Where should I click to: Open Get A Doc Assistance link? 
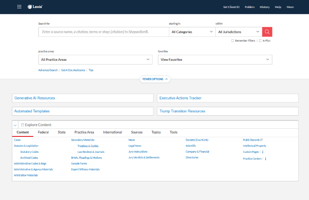point(73,70)
